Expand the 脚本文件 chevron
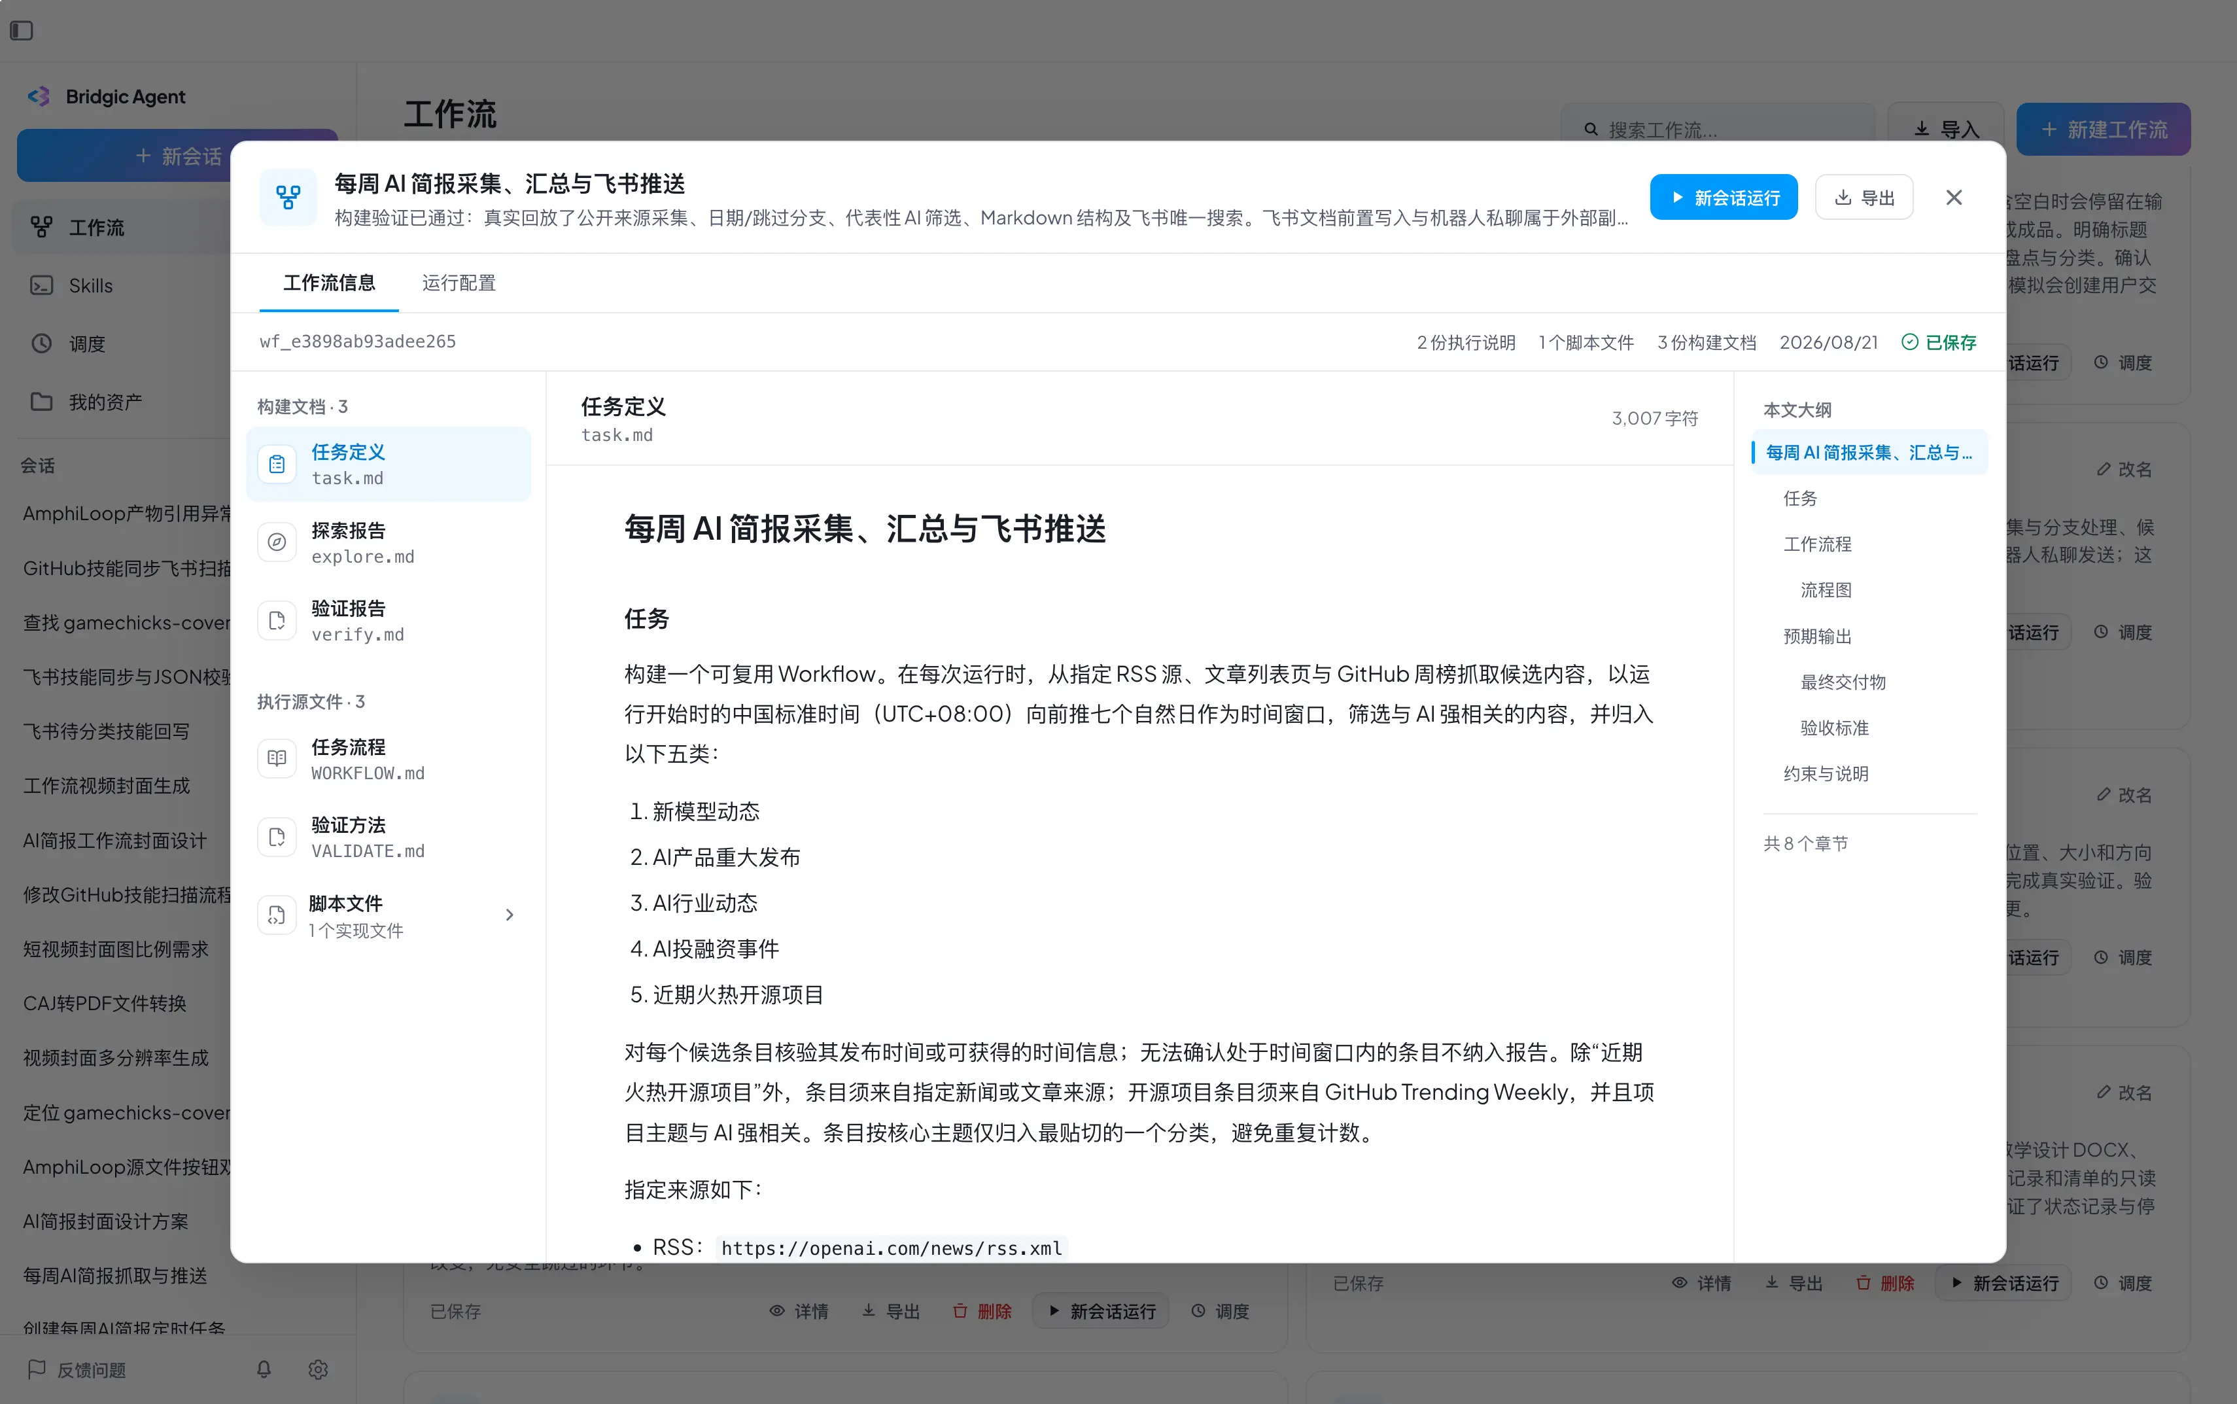Image resolution: width=2237 pixels, height=1404 pixels. [509, 915]
